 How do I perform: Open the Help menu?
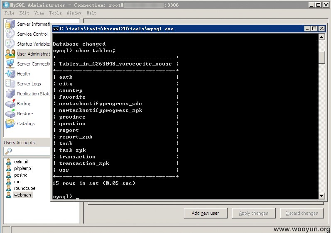91,13
